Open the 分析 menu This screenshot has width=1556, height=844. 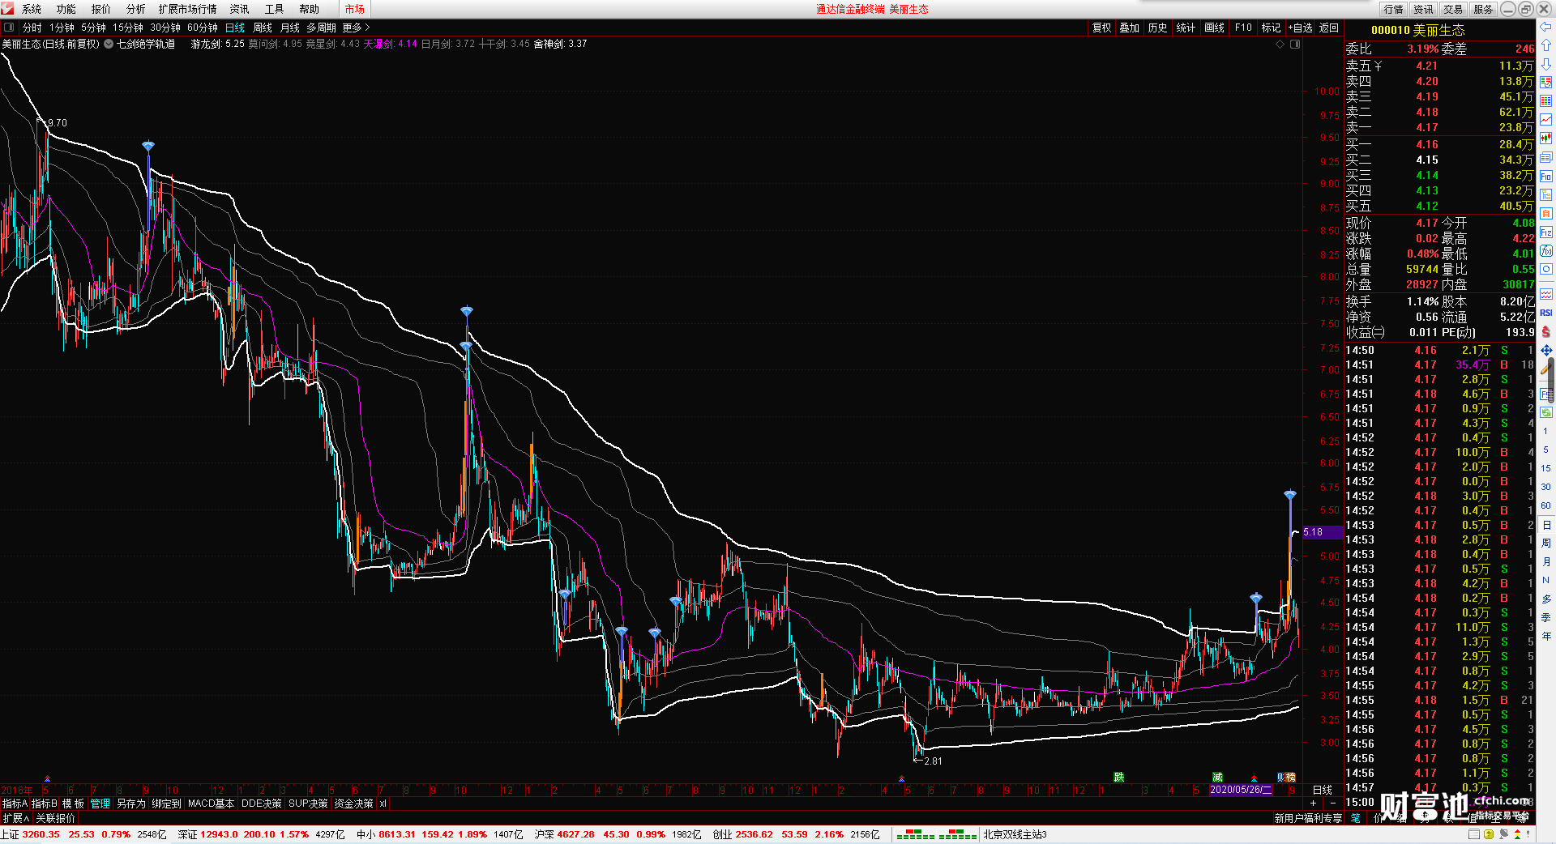click(136, 9)
